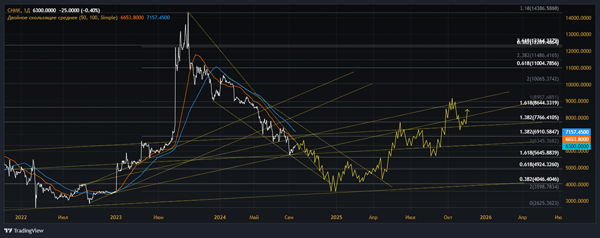Click the TradingView logo

coord(24,231)
